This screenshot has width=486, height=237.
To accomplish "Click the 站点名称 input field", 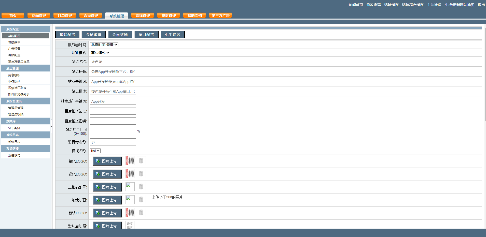I will click(x=113, y=62).
